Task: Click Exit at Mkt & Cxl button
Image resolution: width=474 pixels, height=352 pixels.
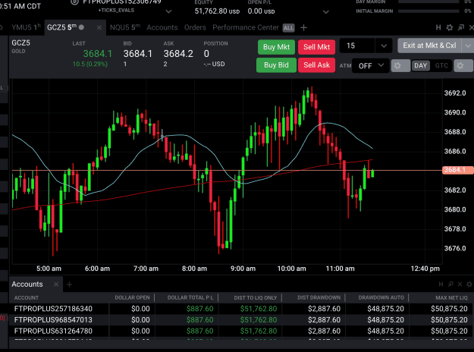Action: click(429, 46)
